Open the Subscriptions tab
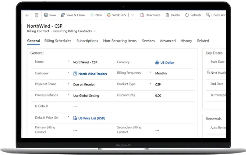 (87, 41)
